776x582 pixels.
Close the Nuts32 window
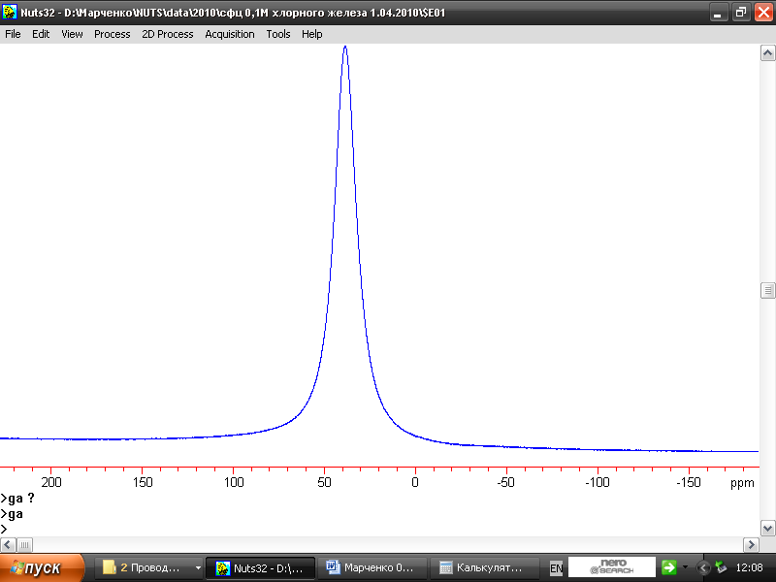click(x=763, y=13)
